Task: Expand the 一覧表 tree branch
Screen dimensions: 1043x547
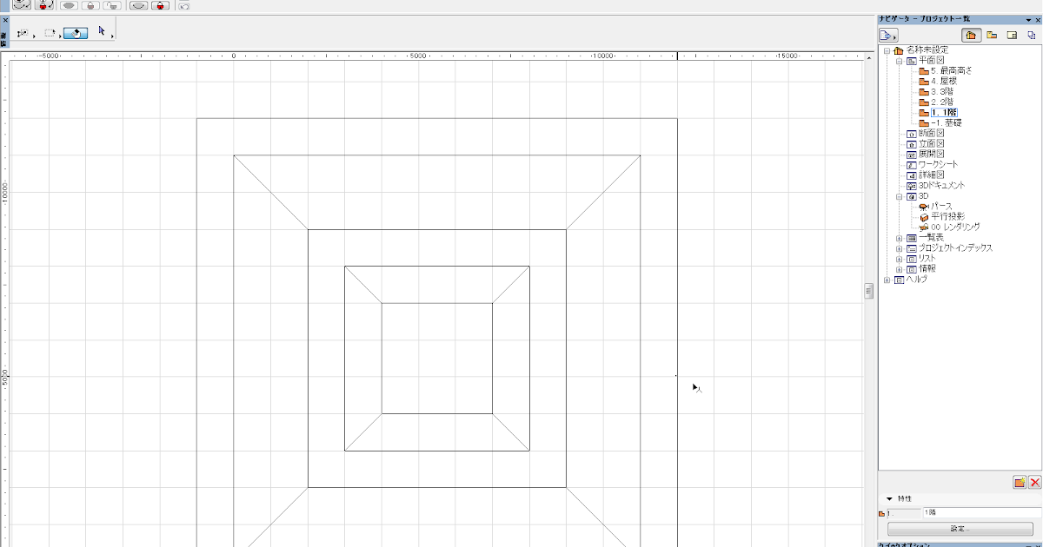Action: [x=900, y=238]
